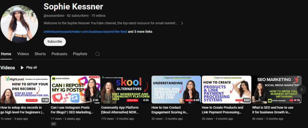Switch to the Shorts tab
The width and height of the screenshot is (308, 128).
pyautogui.click(x=40, y=54)
